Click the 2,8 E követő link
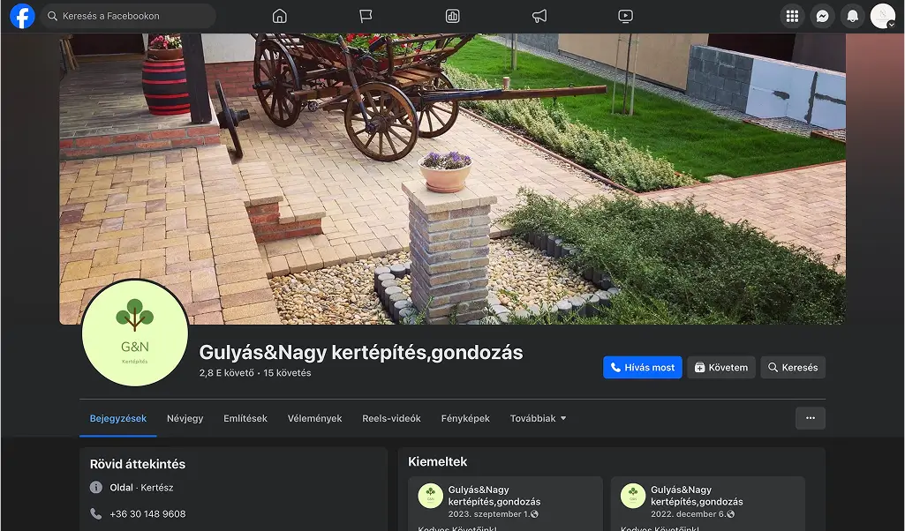 226,373
